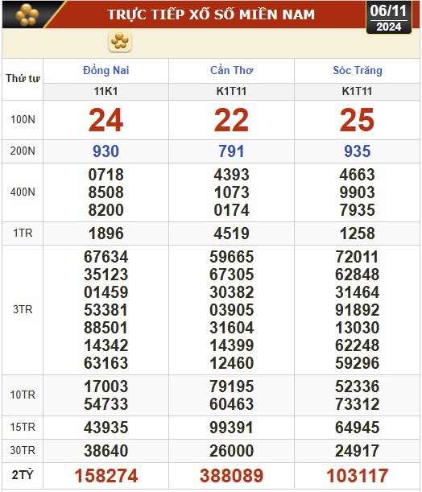Click the Đồng Nai 100N result 24

pyautogui.click(x=105, y=120)
